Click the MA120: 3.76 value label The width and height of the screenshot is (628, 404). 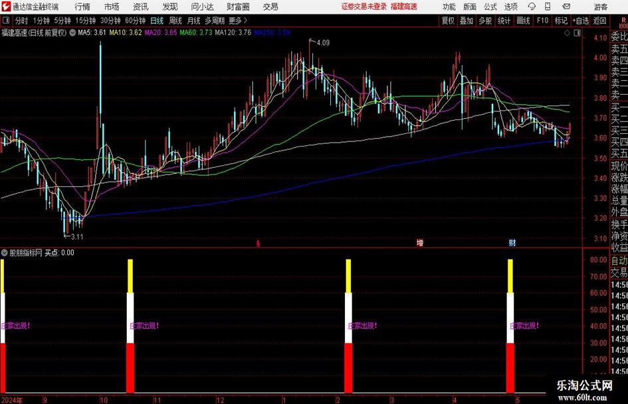coord(233,33)
